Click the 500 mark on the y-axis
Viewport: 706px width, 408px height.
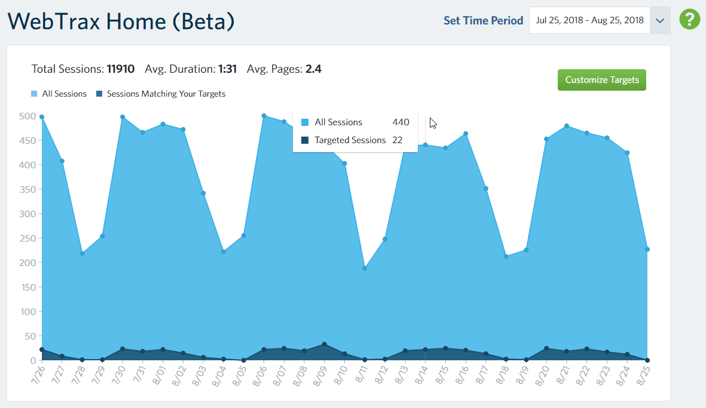[27, 116]
